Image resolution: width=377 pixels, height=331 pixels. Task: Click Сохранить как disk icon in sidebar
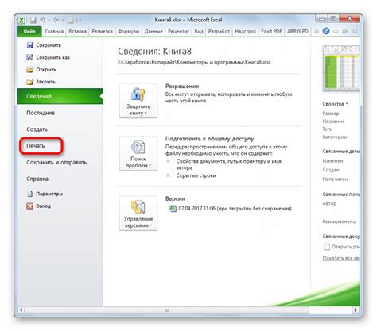tap(30, 57)
